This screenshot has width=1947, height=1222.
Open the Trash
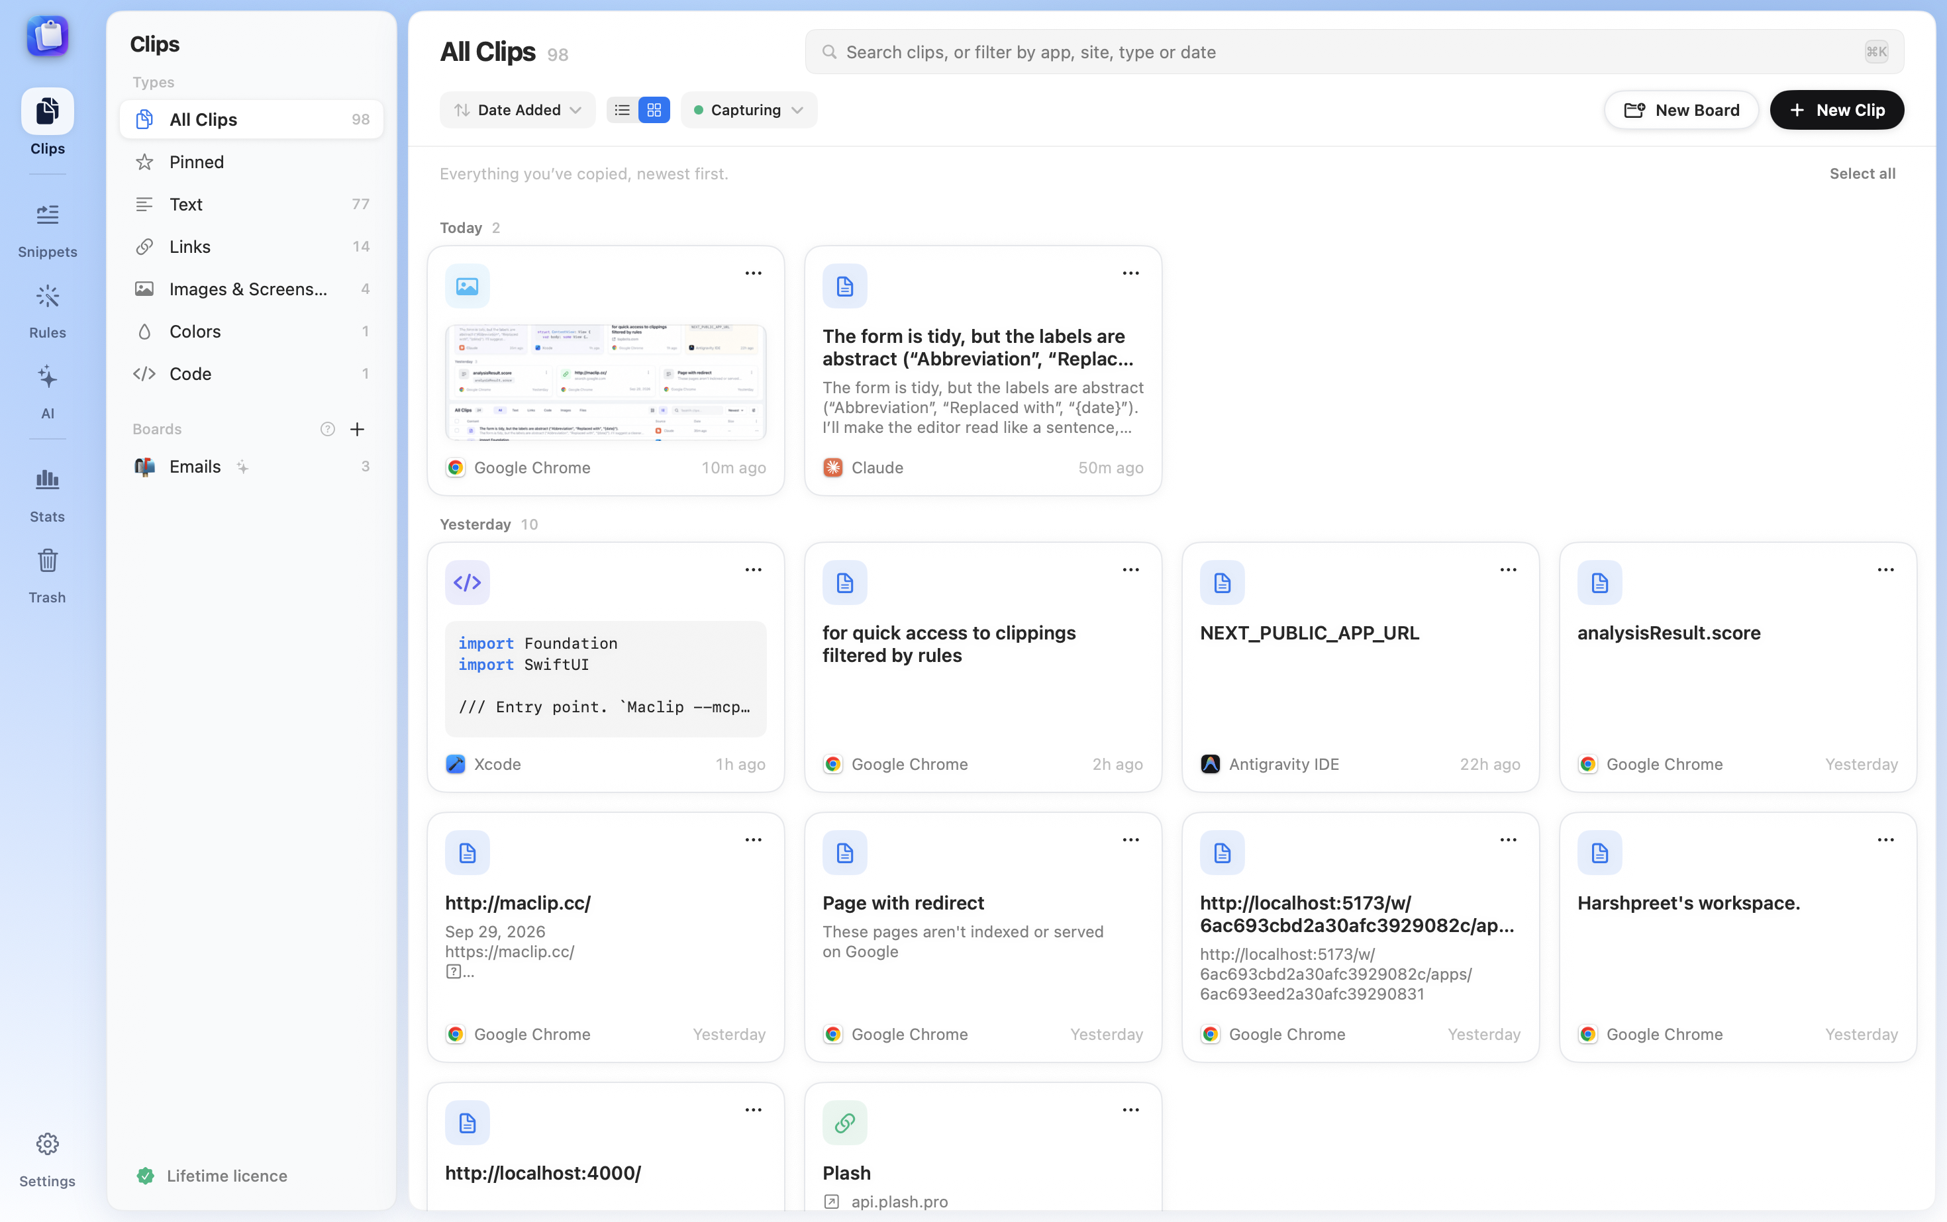point(47,575)
